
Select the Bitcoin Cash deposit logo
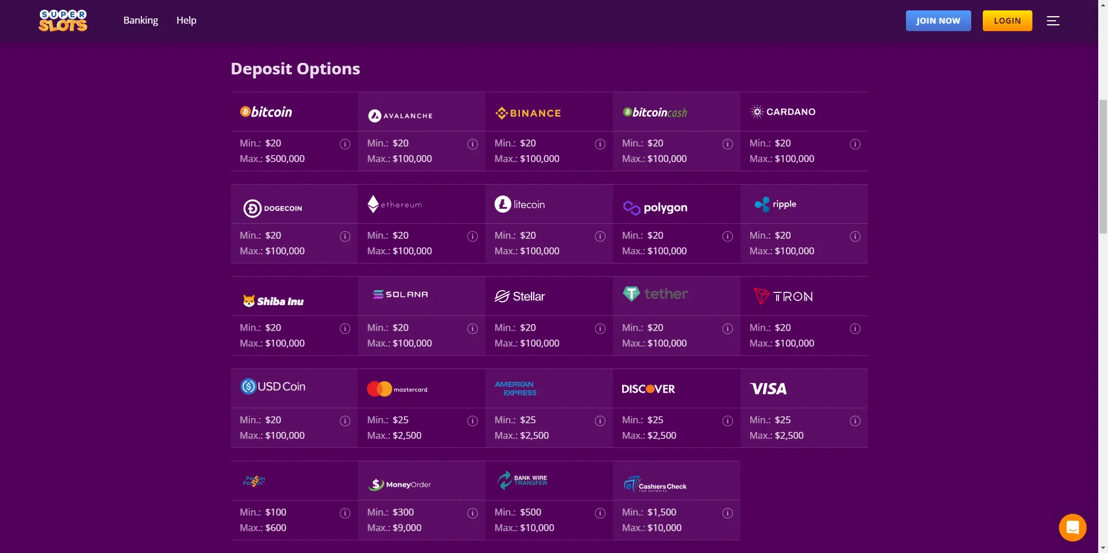pos(655,112)
